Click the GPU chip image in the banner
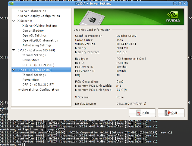 (92, 18)
